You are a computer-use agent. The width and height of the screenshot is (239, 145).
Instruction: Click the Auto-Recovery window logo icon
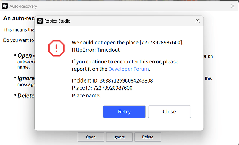5,6
